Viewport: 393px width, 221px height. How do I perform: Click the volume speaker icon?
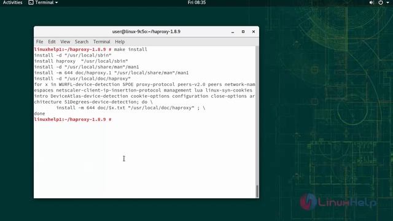[x=372, y=2]
